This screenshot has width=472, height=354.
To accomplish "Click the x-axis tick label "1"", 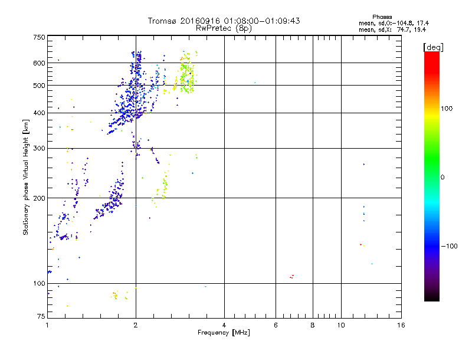I will coord(47,325).
